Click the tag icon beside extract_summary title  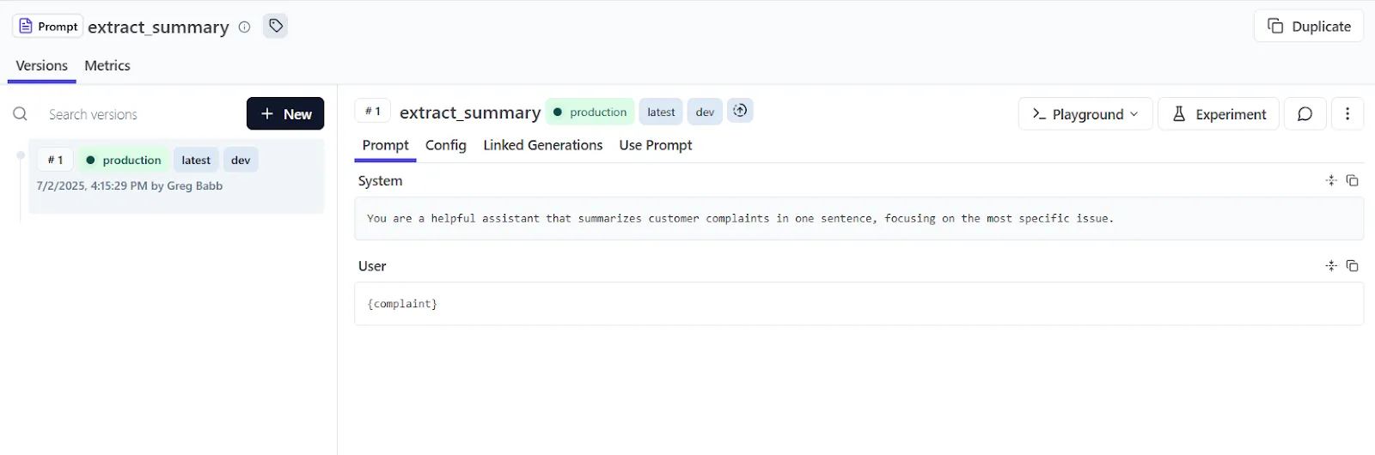276,26
